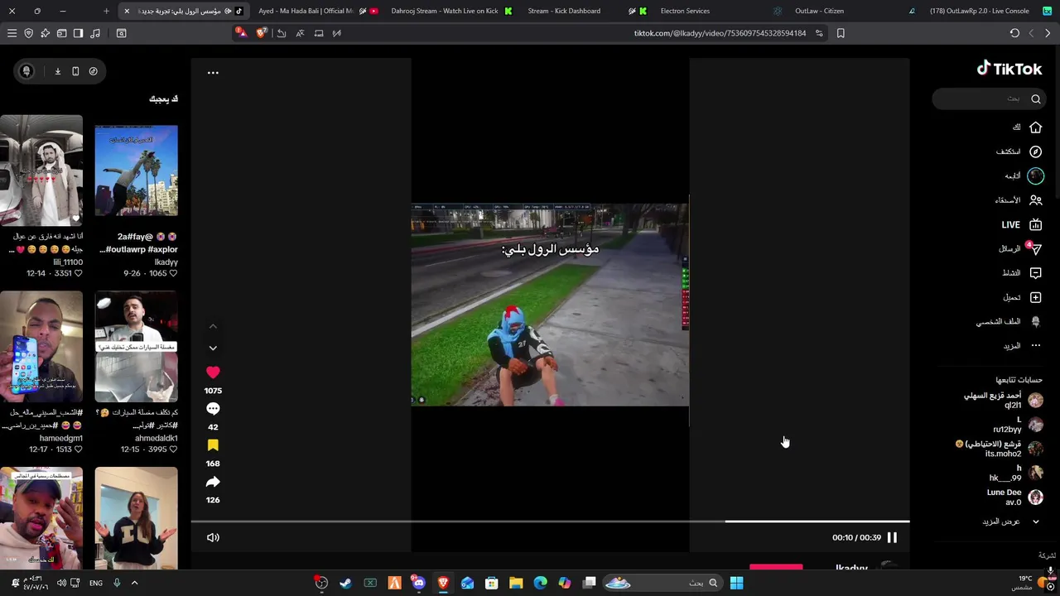Viewport: 1060px width, 596px height.
Task: Navigate forward with the browser arrow
Action: click(x=1031, y=33)
